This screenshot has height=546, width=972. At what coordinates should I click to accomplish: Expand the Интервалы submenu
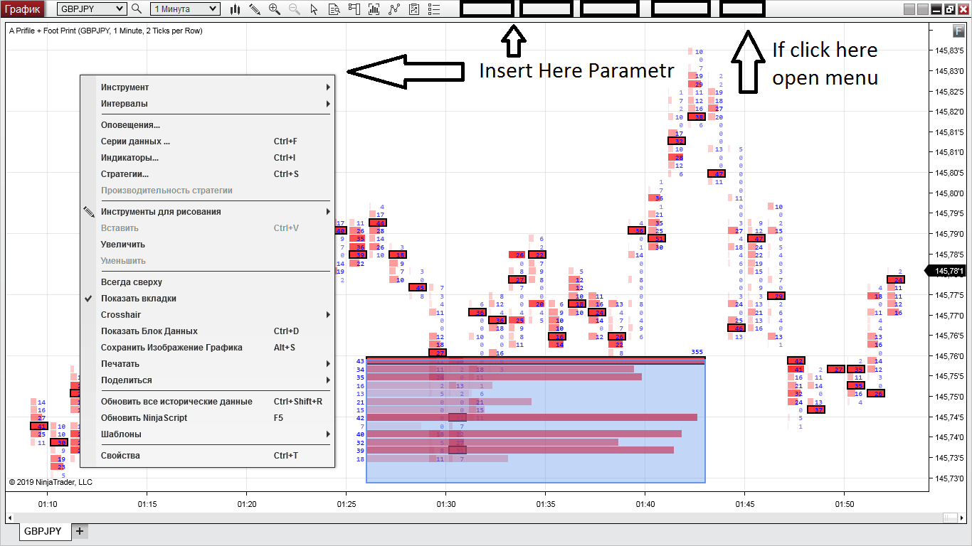point(207,104)
